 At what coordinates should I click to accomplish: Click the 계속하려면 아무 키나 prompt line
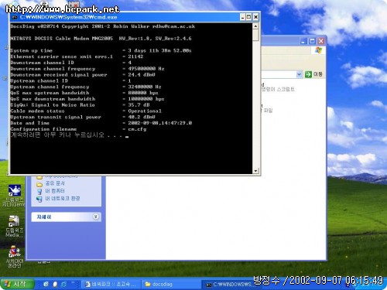(x=69, y=135)
